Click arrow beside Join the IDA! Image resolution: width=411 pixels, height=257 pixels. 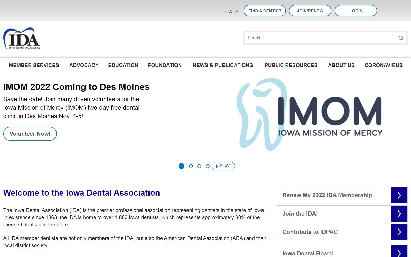[399, 214]
